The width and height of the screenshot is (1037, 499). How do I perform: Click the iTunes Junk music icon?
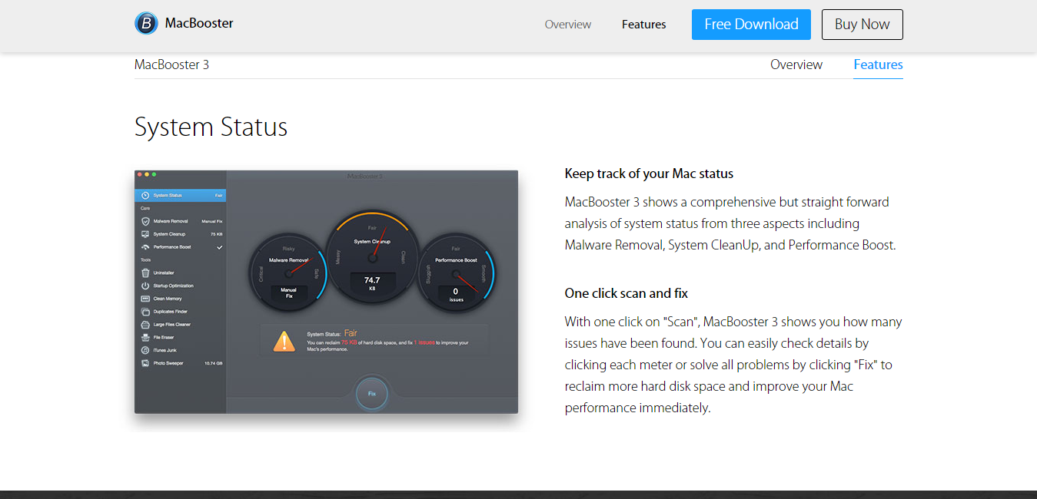(145, 350)
